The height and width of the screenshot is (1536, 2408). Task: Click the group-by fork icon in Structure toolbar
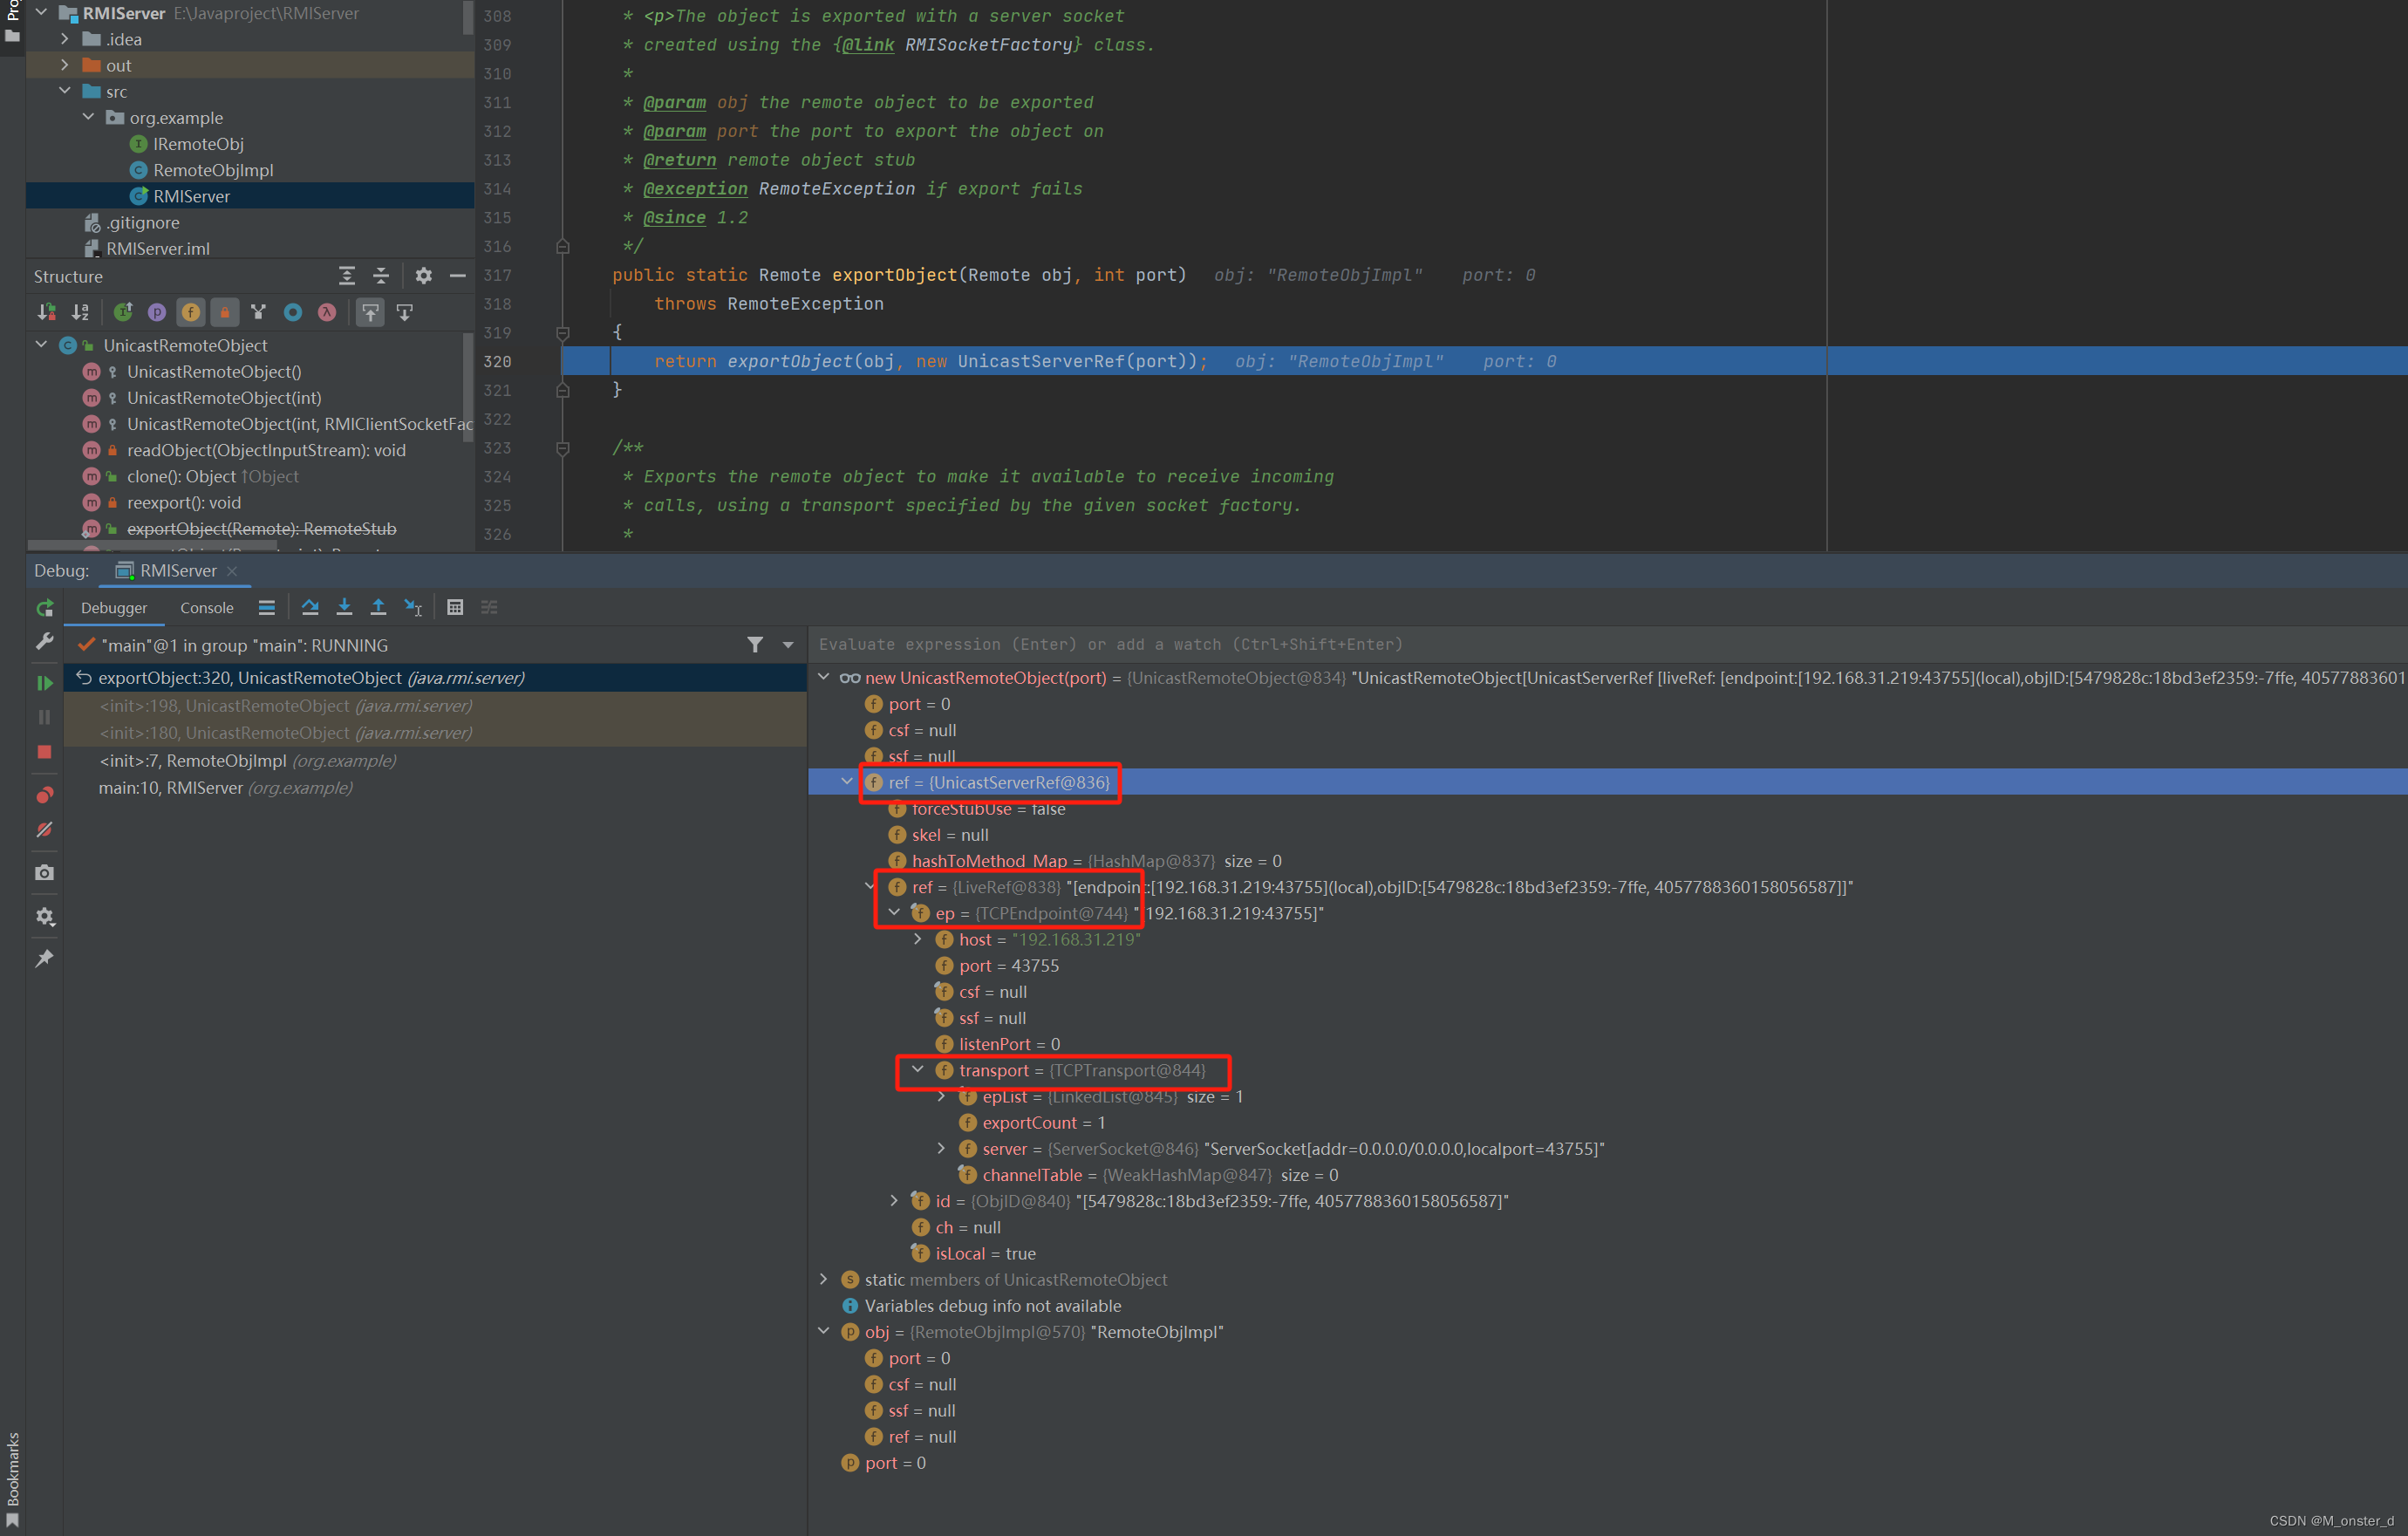point(259,313)
